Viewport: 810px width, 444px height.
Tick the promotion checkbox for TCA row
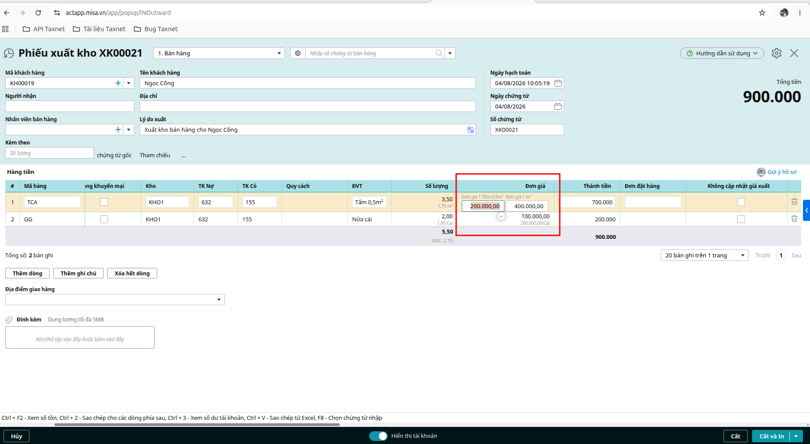(104, 202)
